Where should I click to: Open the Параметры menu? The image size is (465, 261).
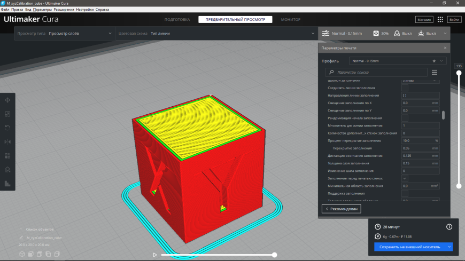pyautogui.click(x=42, y=10)
